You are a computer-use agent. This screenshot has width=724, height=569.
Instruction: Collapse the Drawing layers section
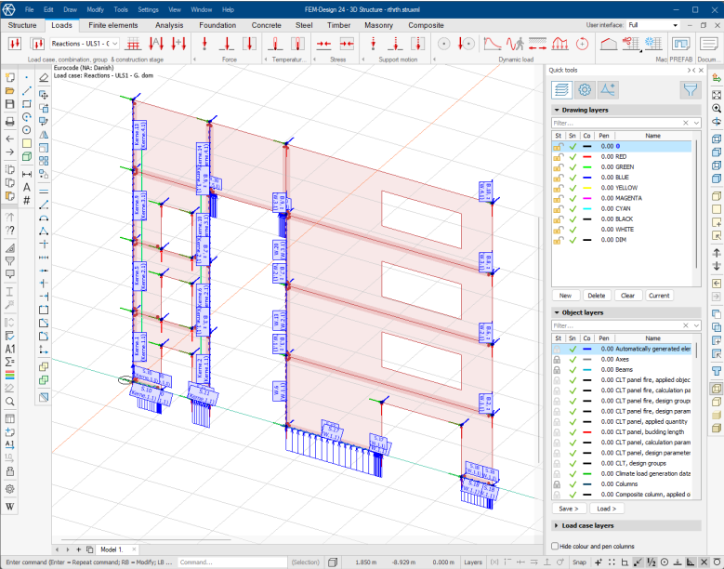pyautogui.click(x=557, y=110)
